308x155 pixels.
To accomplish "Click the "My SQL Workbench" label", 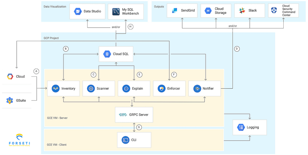I will pyautogui.click(x=131, y=12).
